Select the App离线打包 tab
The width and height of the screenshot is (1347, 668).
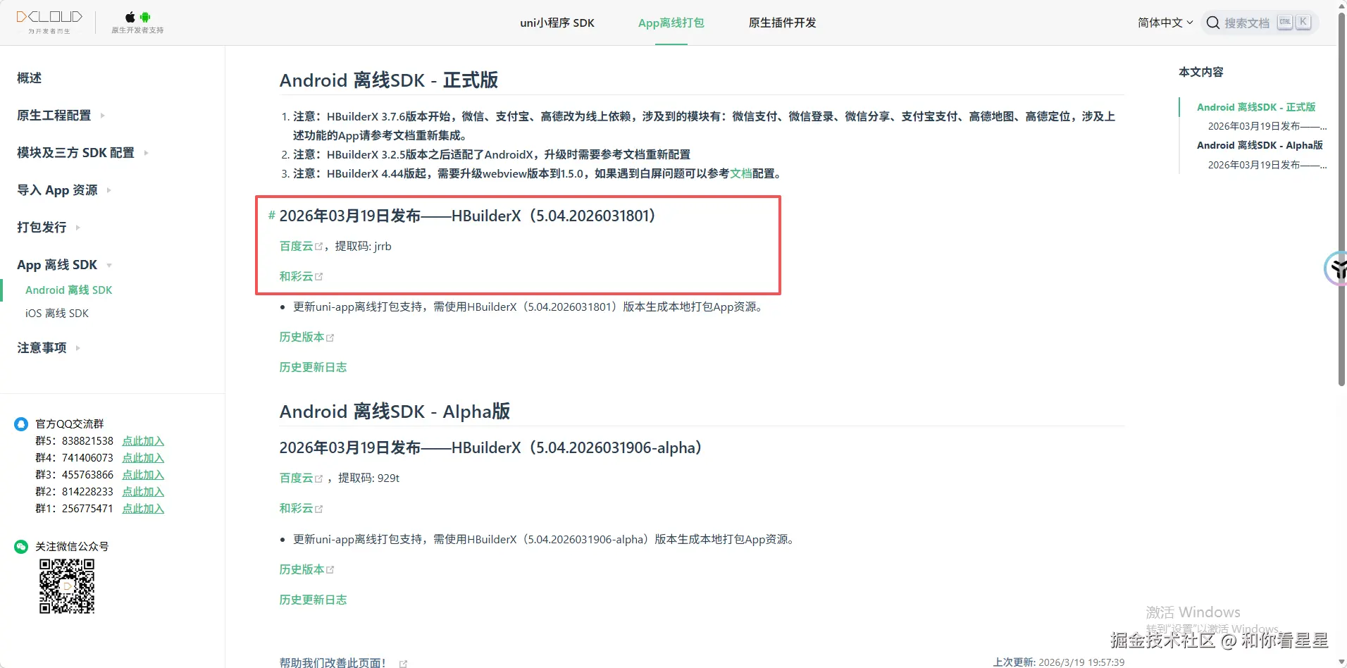coord(671,23)
